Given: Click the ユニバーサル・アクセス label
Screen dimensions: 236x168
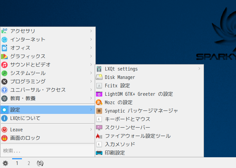Looking at the screenshot, I should pyautogui.click(x=38, y=90).
